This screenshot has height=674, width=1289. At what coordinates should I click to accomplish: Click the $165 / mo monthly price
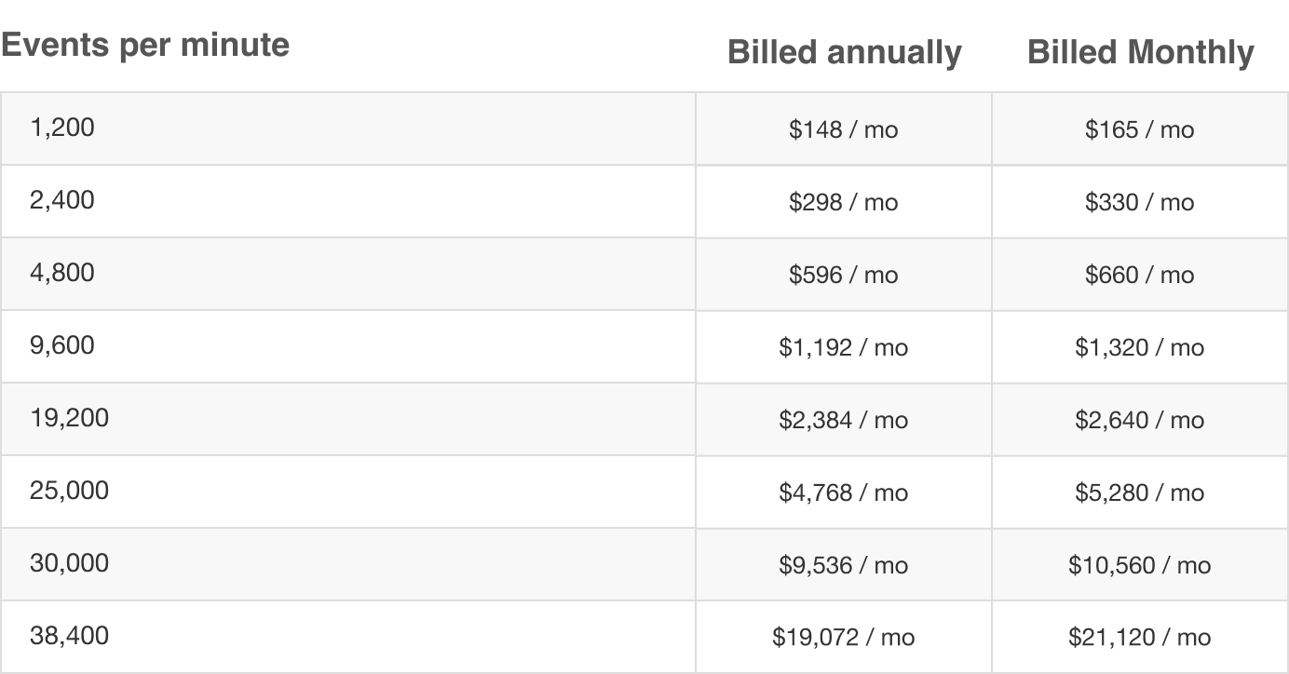(1140, 129)
